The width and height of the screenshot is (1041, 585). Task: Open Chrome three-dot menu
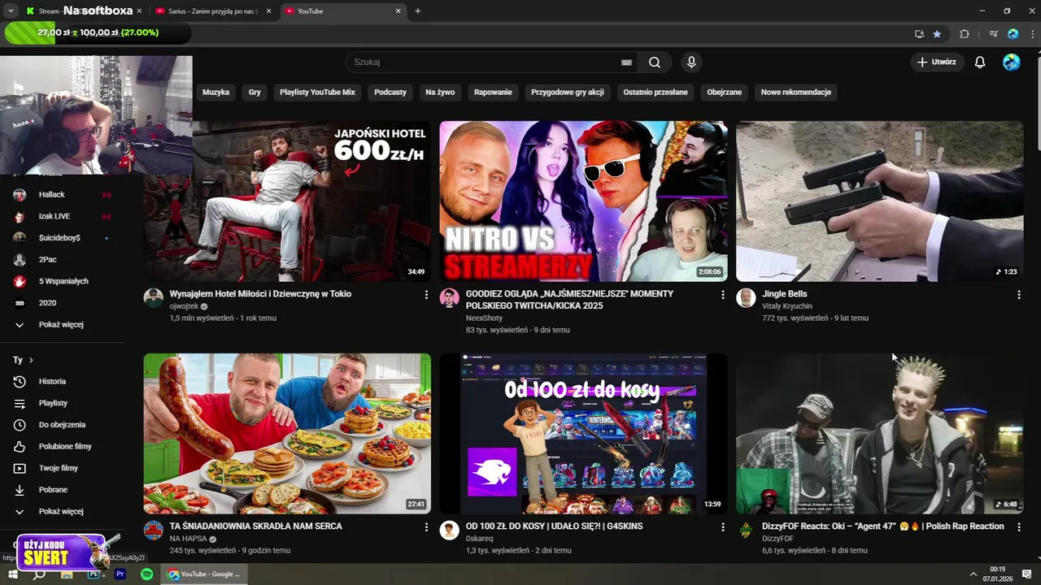pyautogui.click(x=1032, y=34)
